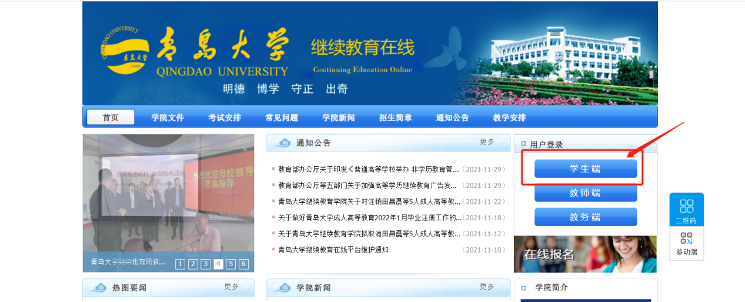Select 常见问题 in the navigation bar
This screenshot has height=302, width=745.
282,118
